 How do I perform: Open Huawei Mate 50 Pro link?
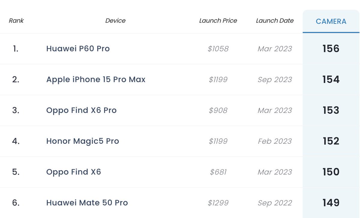pos(87,203)
